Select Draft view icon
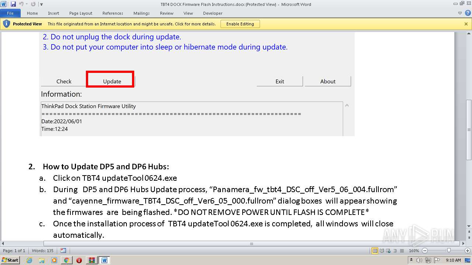This screenshot has width=472, height=265. coord(401,251)
